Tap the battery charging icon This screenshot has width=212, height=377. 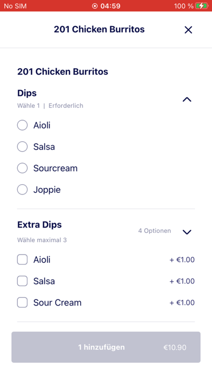pos(202,6)
